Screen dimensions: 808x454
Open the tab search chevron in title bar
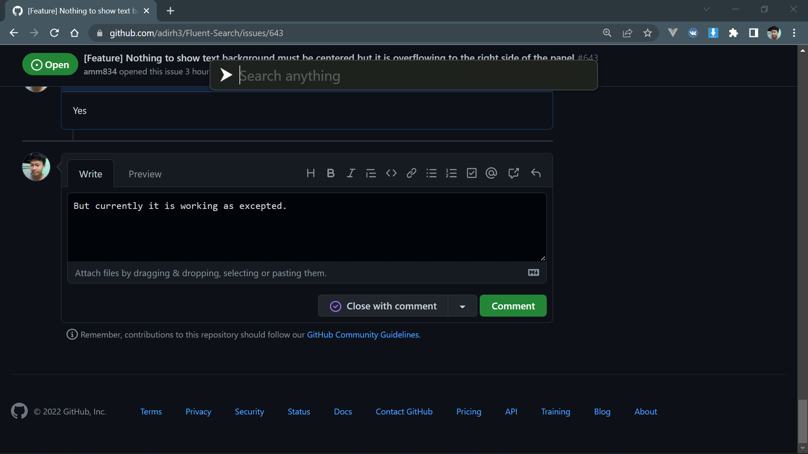707,9
